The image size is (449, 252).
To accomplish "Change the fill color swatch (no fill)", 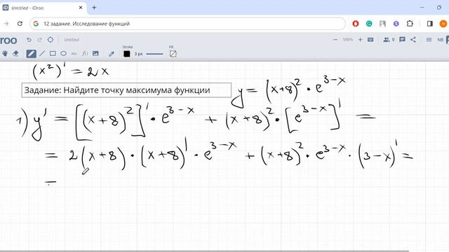I will tap(173, 54).
